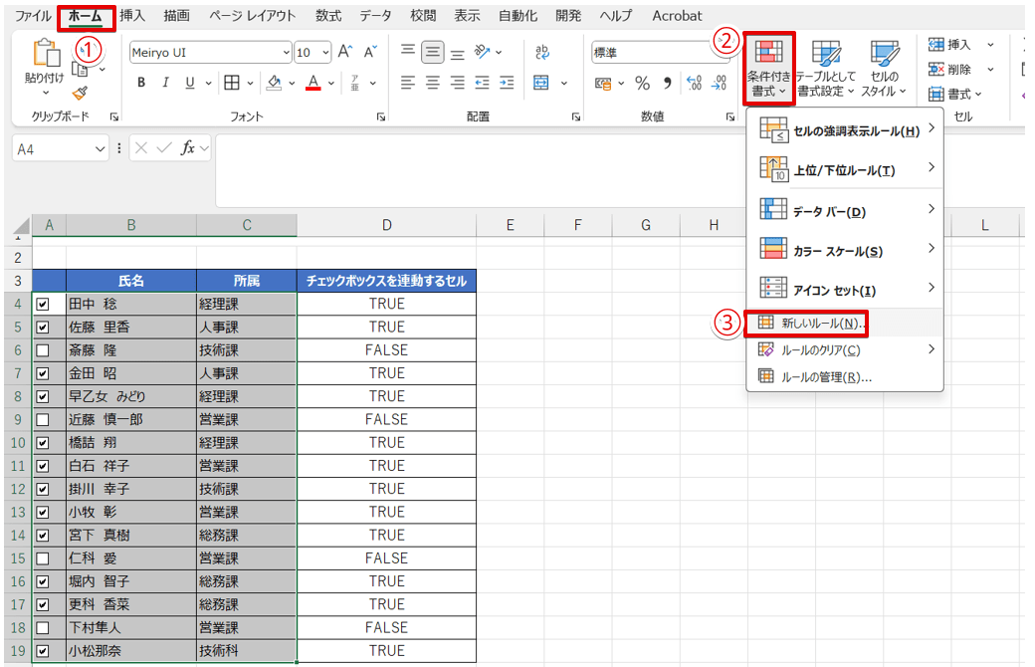Click the red font color A icon
Viewport: 1035px width, 667px height.
click(x=313, y=83)
